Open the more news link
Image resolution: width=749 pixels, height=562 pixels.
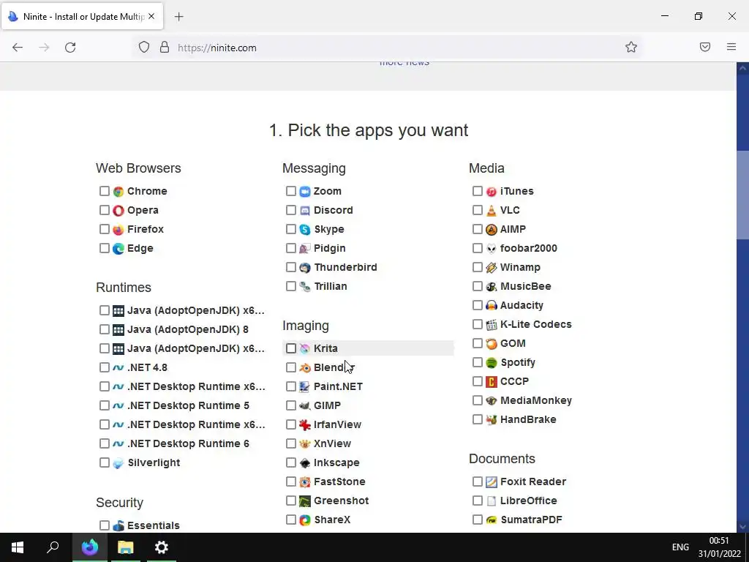point(404,63)
